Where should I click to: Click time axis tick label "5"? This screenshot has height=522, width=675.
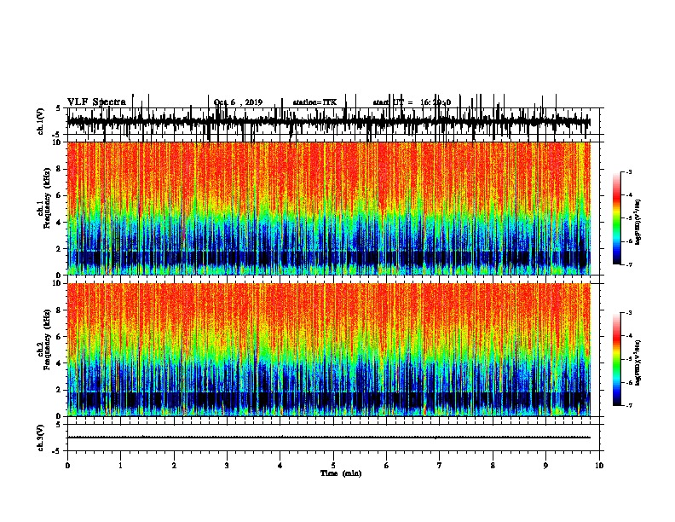pos(333,466)
